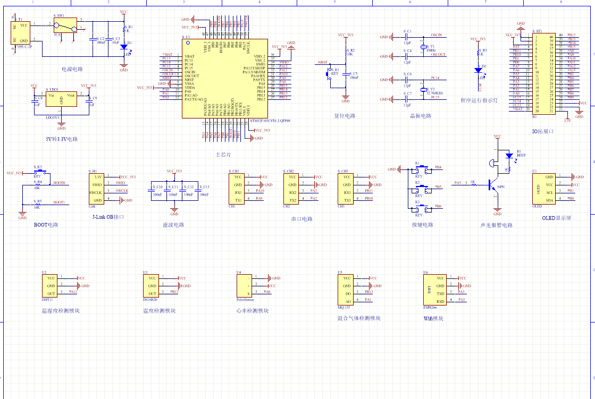The height and width of the screenshot is (399, 595).
Task: Click the 8MHz crystal Y1 symbol
Action: point(423,47)
